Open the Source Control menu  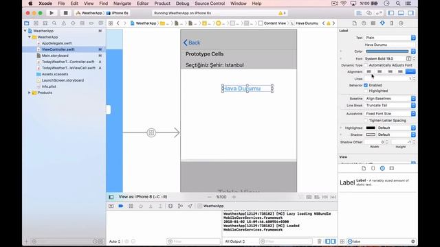pyautogui.click(x=210, y=3)
